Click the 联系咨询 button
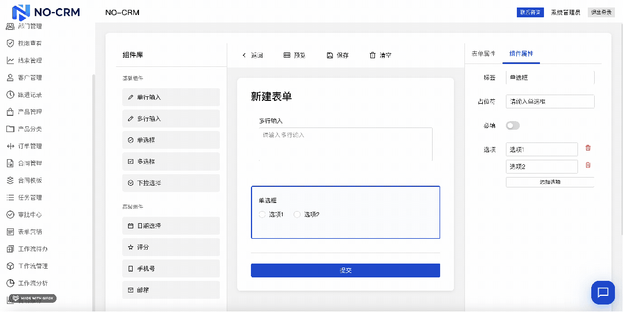Screen dimensions: 623x312 point(530,12)
